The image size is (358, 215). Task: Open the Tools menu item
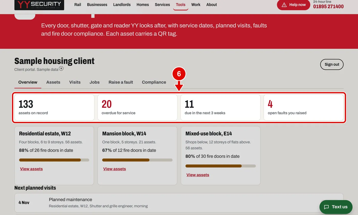click(181, 5)
